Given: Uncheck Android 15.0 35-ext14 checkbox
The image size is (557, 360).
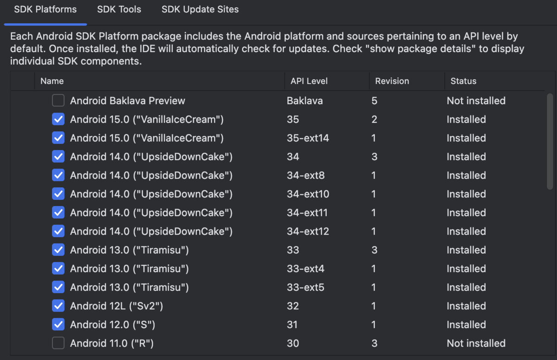Looking at the screenshot, I should coord(58,138).
